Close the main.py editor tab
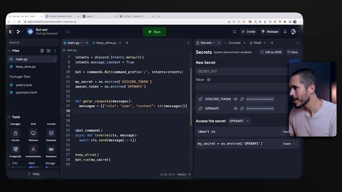This screenshot has height=192, width=342. coord(87,43)
